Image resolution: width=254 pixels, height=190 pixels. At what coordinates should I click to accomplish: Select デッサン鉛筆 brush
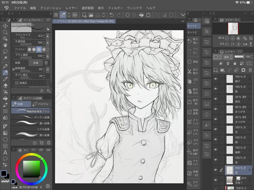tap(31, 117)
